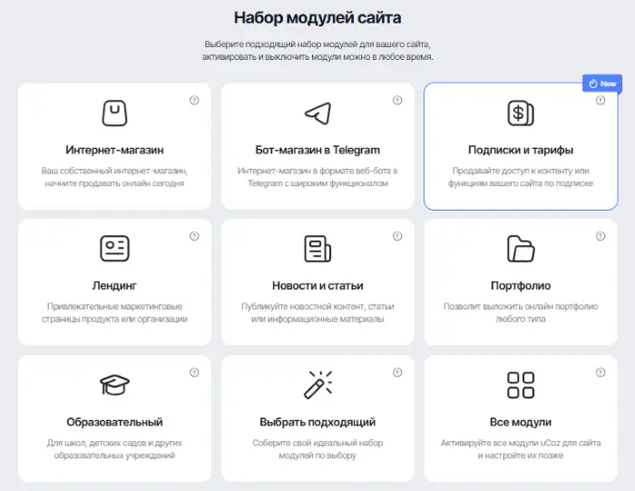Click the Telegram paper plane icon
This screenshot has width=635, height=491.
[x=317, y=113]
